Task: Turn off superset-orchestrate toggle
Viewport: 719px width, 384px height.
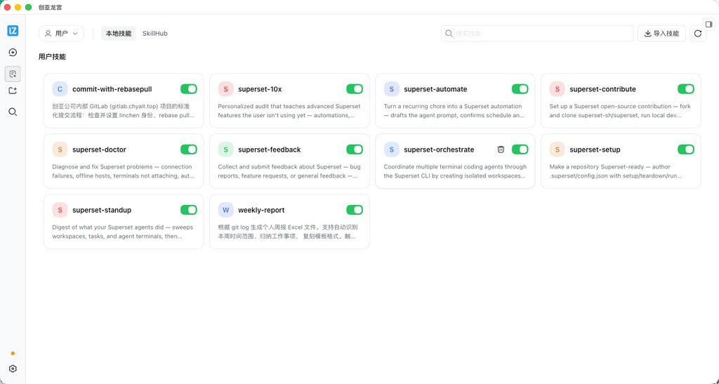Action: [520, 150]
